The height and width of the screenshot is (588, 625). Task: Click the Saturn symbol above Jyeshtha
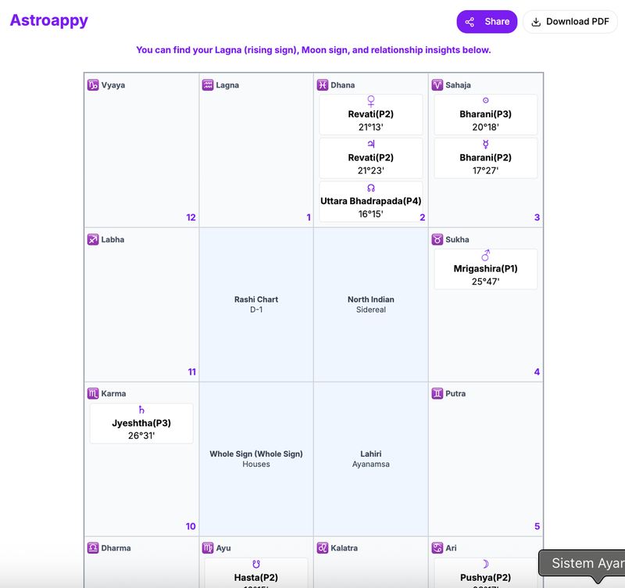pyautogui.click(x=141, y=410)
